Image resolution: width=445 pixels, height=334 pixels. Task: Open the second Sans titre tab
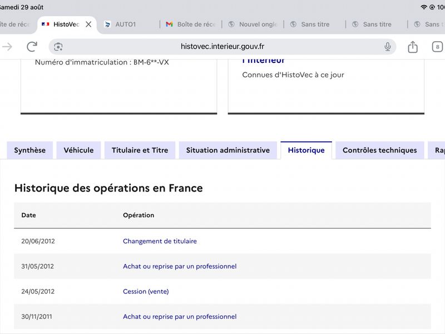[x=377, y=24]
